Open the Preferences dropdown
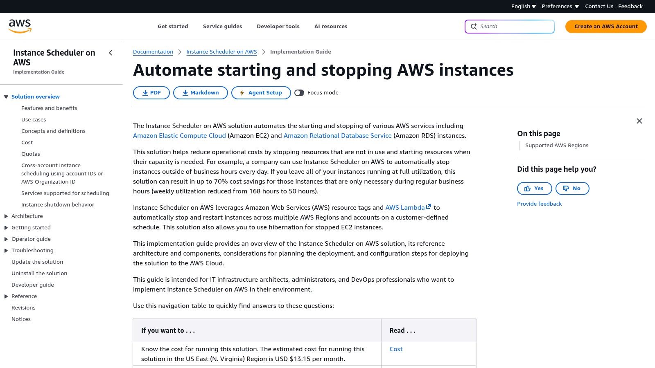655x368 pixels. (560, 7)
